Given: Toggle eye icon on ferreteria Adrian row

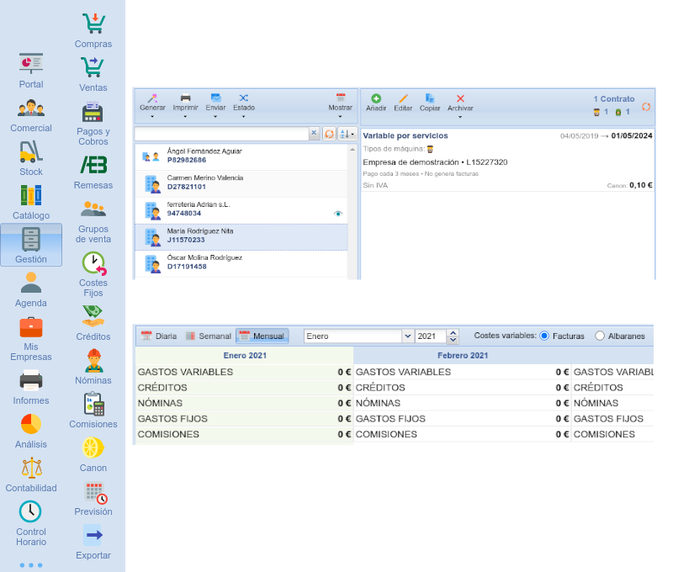Looking at the screenshot, I should pyautogui.click(x=338, y=214).
